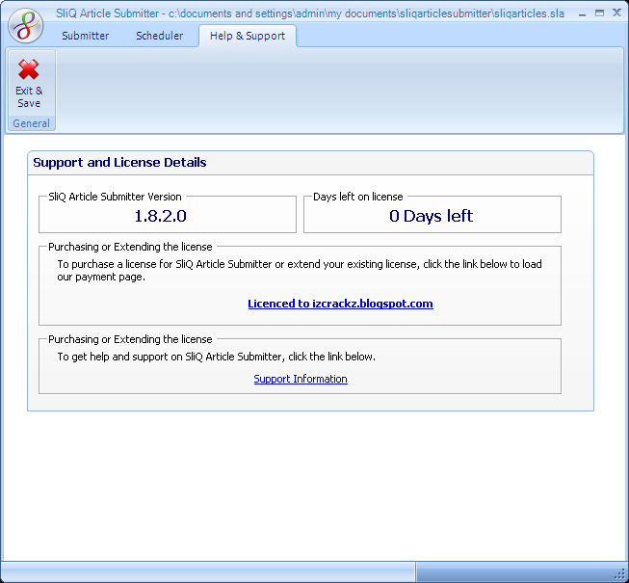This screenshot has height=583, width=629.
Task: Click the SliQ Article Submitter Version group label
Action: pos(115,197)
